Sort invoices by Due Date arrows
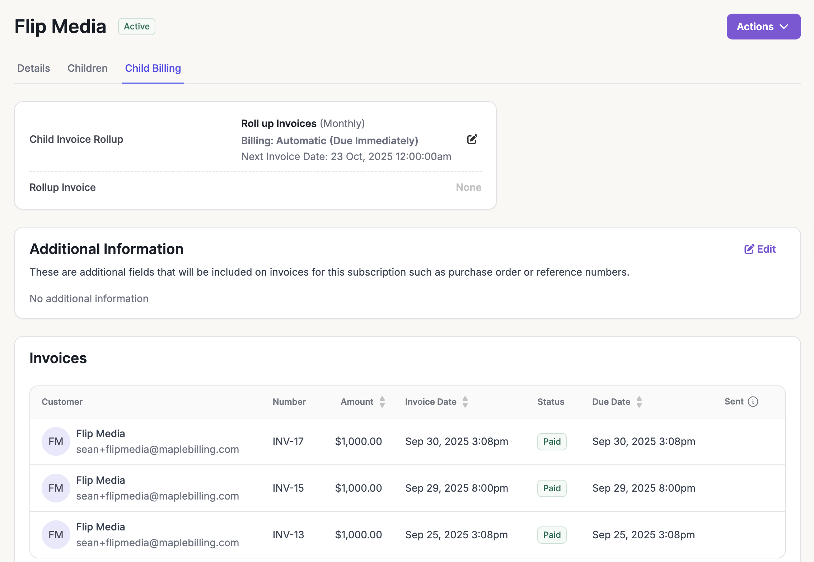The width and height of the screenshot is (814, 562). (639, 402)
